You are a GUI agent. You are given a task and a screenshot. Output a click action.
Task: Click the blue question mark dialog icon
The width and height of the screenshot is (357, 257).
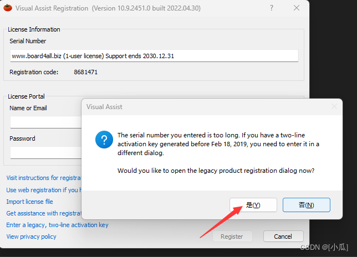(104, 140)
